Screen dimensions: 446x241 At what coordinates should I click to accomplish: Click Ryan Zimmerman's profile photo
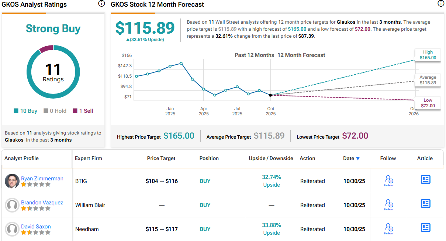(x=12, y=181)
